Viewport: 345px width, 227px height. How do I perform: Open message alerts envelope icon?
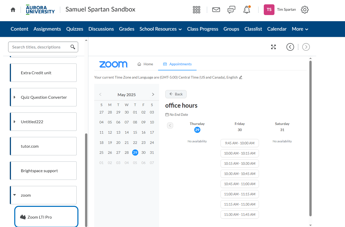coord(216,10)
